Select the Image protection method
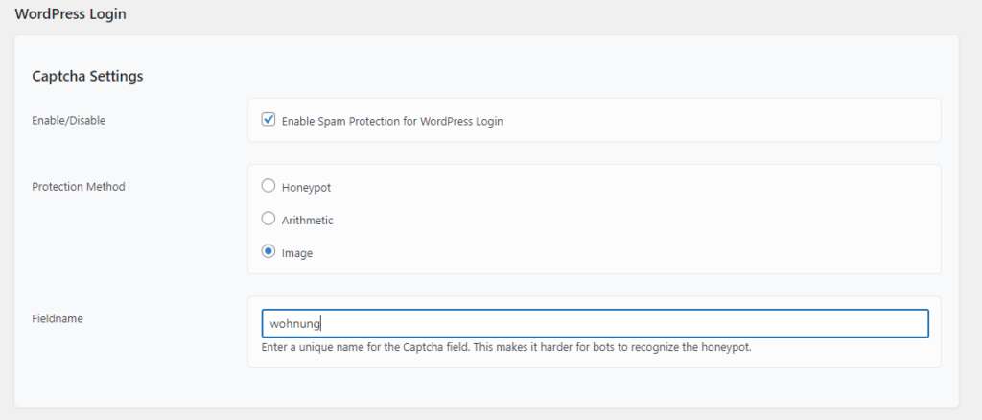Viewport: 982px width, 420px height. click(x=269, y=251)
